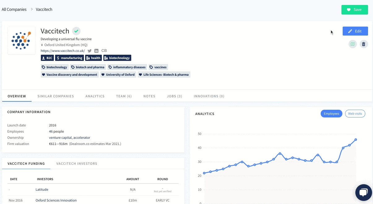Click the £10m funding amount
Viewport: 373px width, 204px height.
(x=133, y=200)
